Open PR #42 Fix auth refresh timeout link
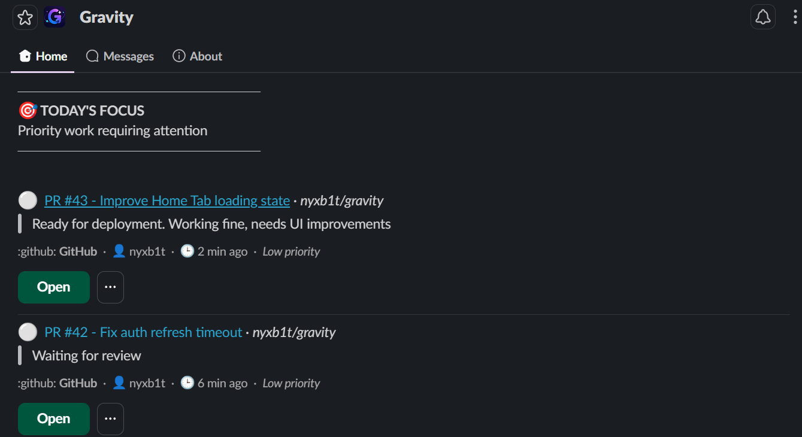 (143, 332)
